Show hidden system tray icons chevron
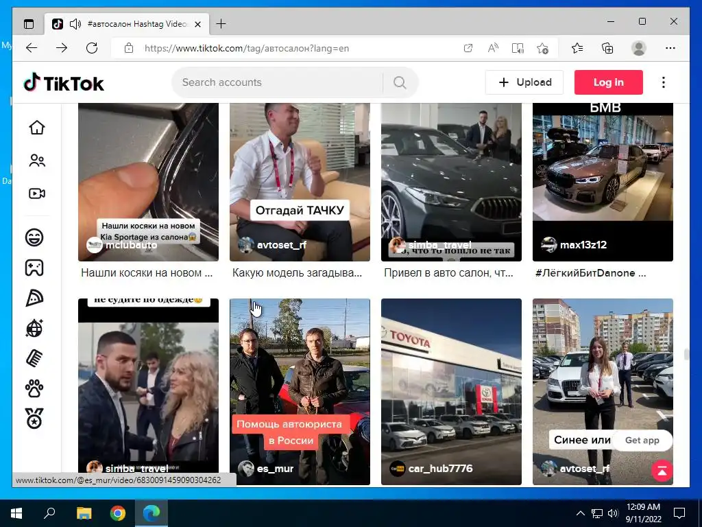The image size is (702, 527). [580, 513]
